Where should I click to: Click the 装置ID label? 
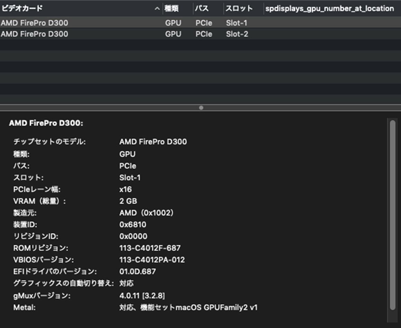(25, 224)
